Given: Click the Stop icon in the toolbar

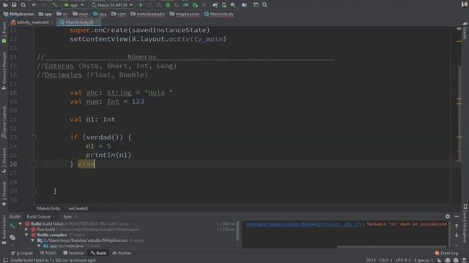Looking at the screenshot, I should tap(204, 5).
